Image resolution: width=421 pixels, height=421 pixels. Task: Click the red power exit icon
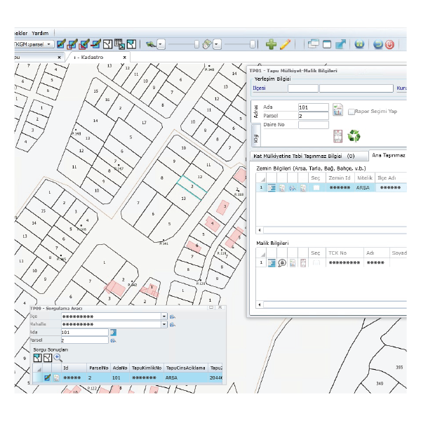point(389,44)
